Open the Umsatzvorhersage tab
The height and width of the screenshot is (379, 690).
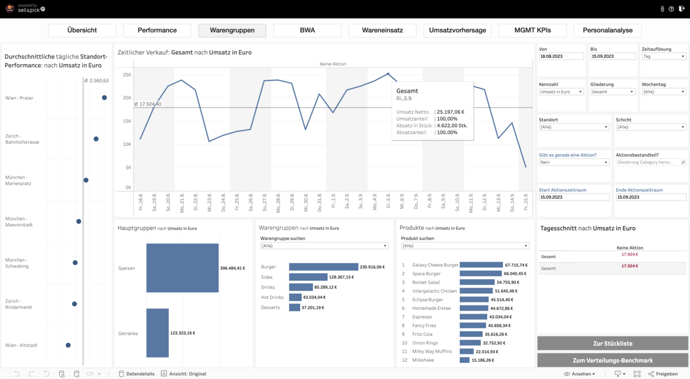tap(457, 30)
